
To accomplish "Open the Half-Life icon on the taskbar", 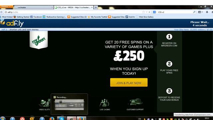I will tap(32, 119).
